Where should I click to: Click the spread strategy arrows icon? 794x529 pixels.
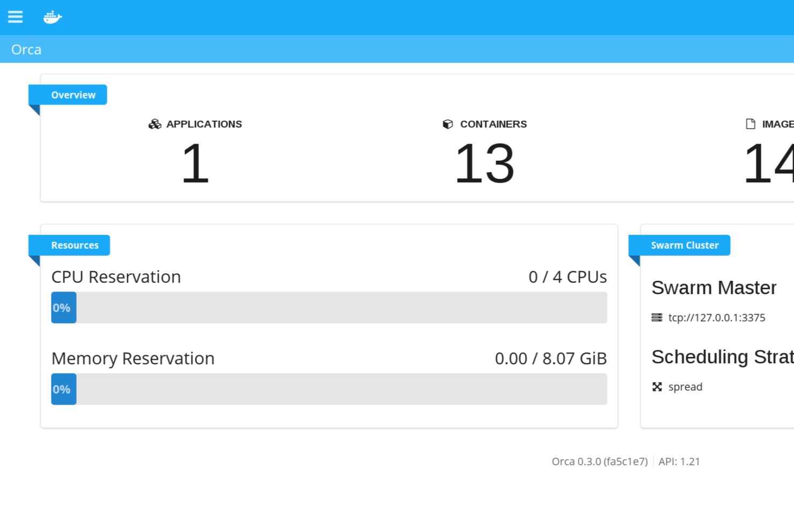click(657, 387)
